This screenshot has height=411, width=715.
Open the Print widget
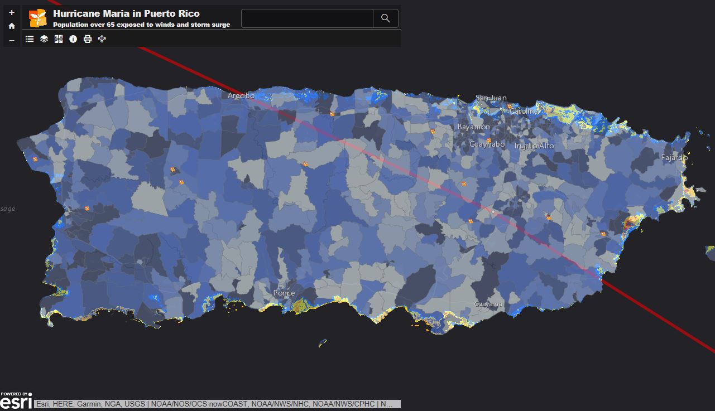88,39
